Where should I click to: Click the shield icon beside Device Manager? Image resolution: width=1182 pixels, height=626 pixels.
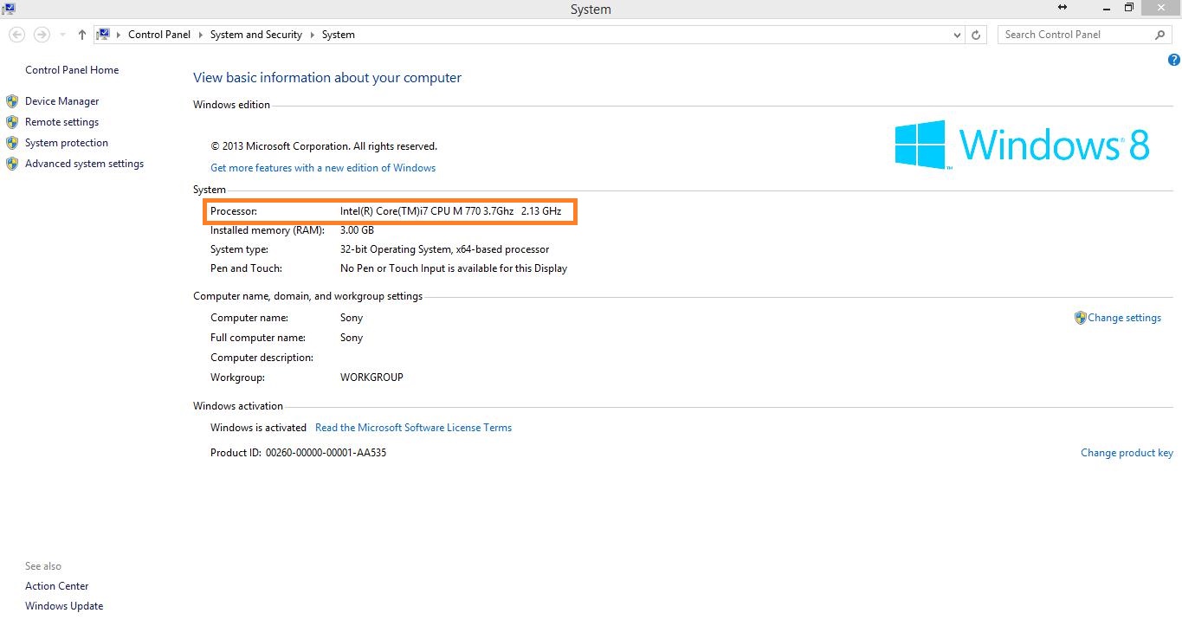12,100
